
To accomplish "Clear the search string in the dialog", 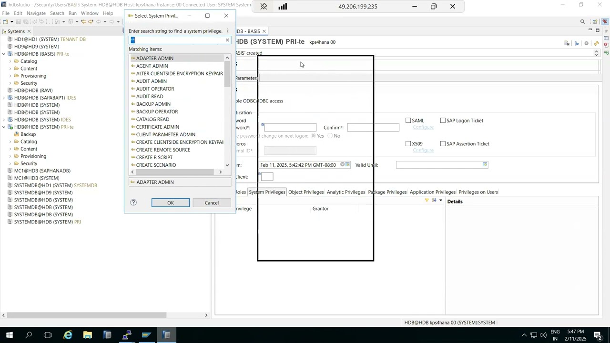I will (x=227, y=40).
